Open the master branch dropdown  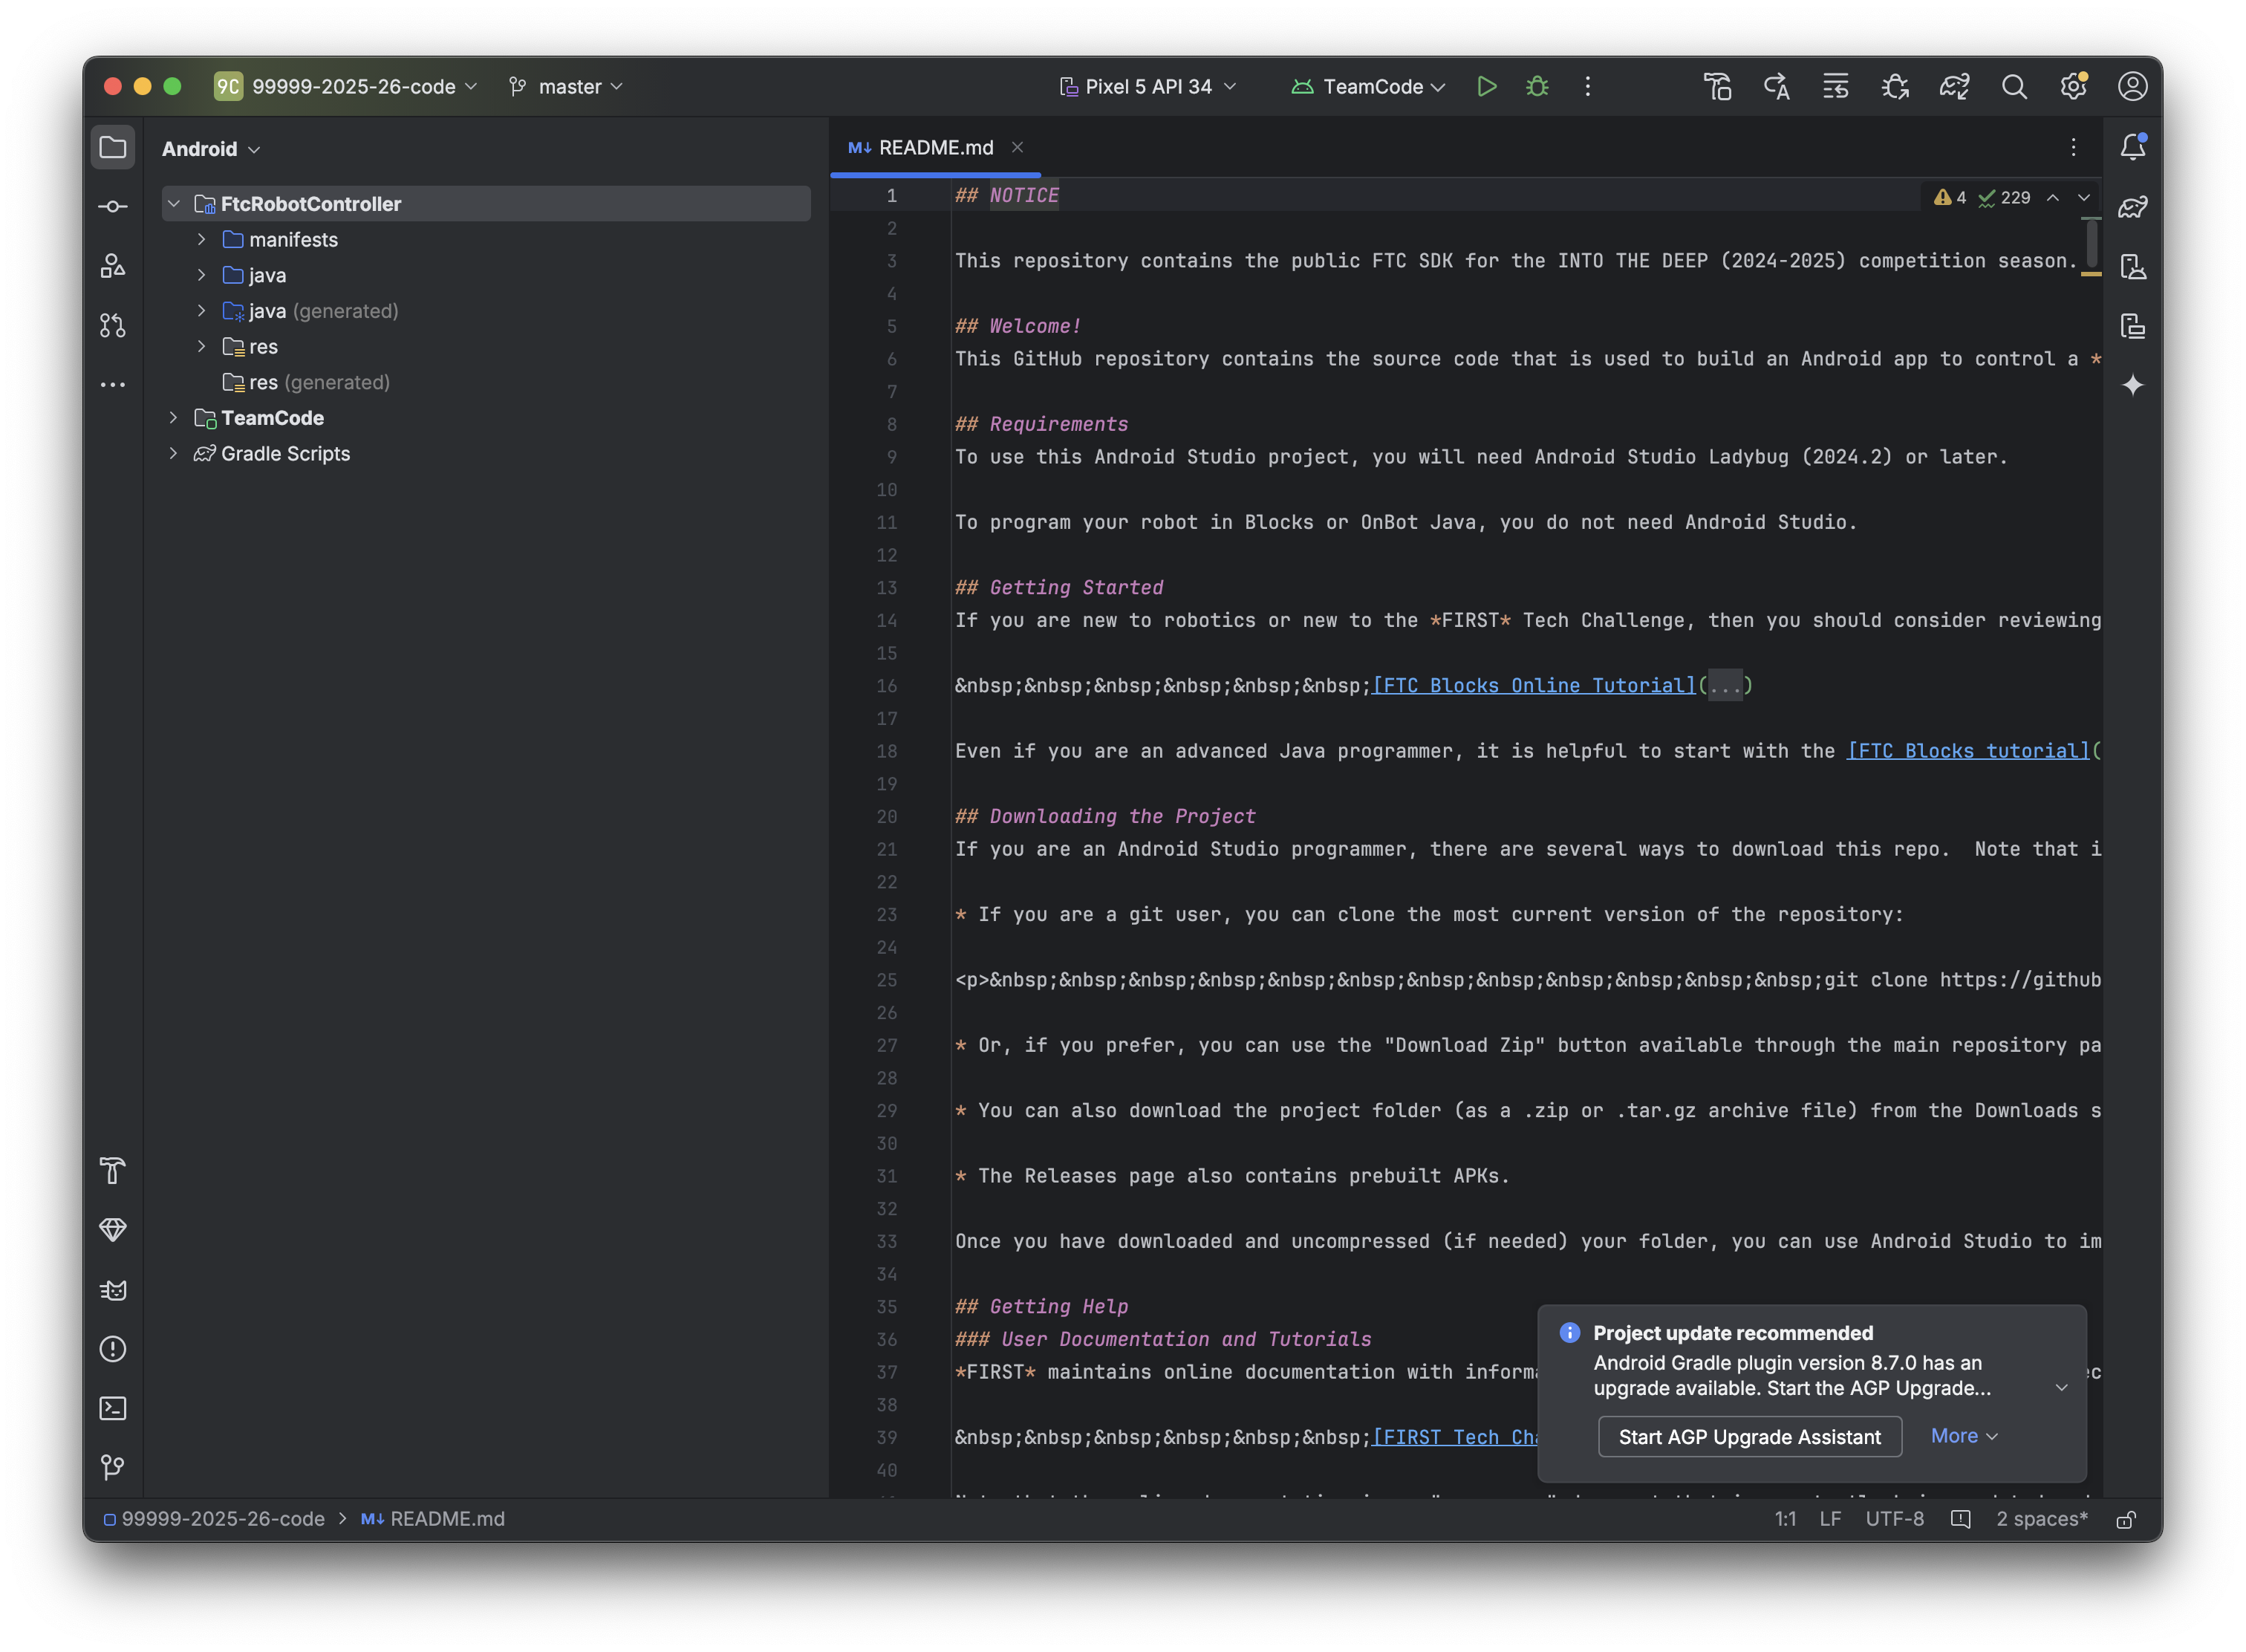coord(567,87)
